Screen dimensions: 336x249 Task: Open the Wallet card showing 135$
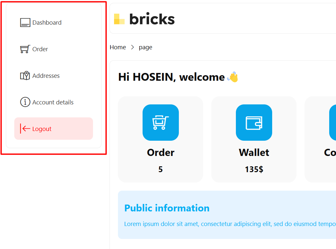[x=254, y=139]
